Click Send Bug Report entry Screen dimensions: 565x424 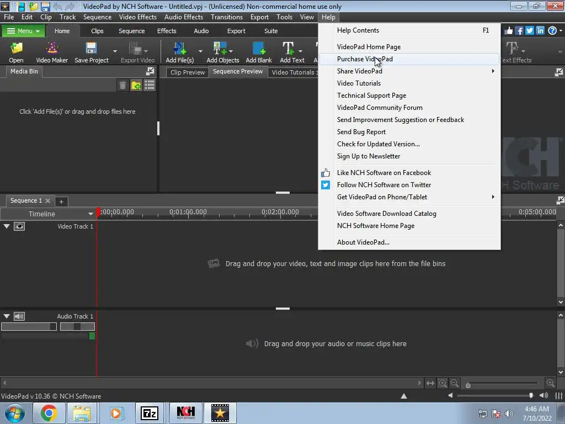click(x=409, y=132)
